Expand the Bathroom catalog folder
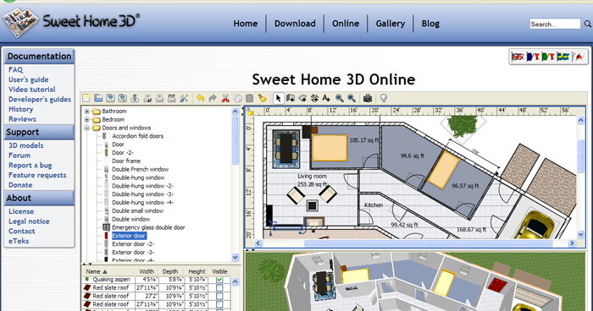The image size is (593, 311). coord(87,112)
